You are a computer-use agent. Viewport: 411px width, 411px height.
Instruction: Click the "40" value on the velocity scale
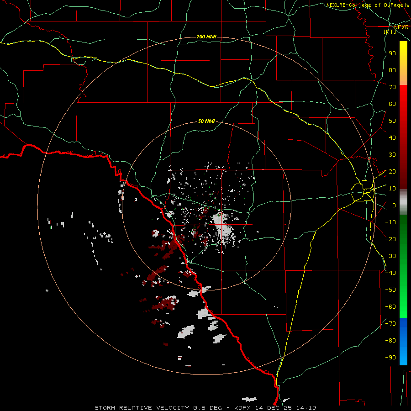(x=392, y=138)
